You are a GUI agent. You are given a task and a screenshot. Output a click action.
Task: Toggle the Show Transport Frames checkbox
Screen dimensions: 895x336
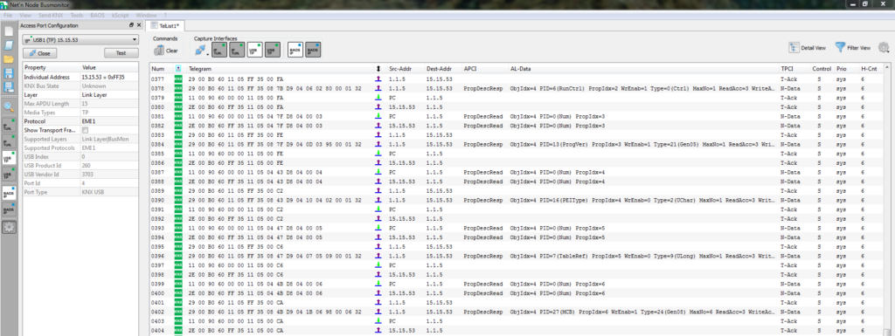[x=85, y=130]
